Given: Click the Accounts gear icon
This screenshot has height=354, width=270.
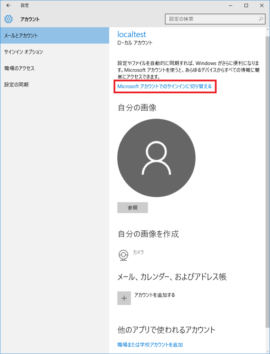Looking at the screenshot, I should click(9, 19).
